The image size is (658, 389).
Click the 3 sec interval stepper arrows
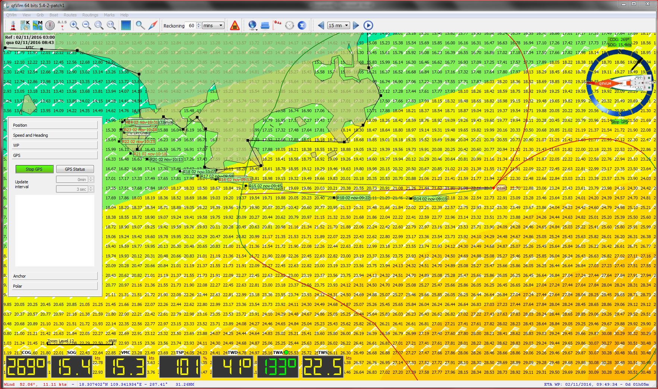click(91, 189)
